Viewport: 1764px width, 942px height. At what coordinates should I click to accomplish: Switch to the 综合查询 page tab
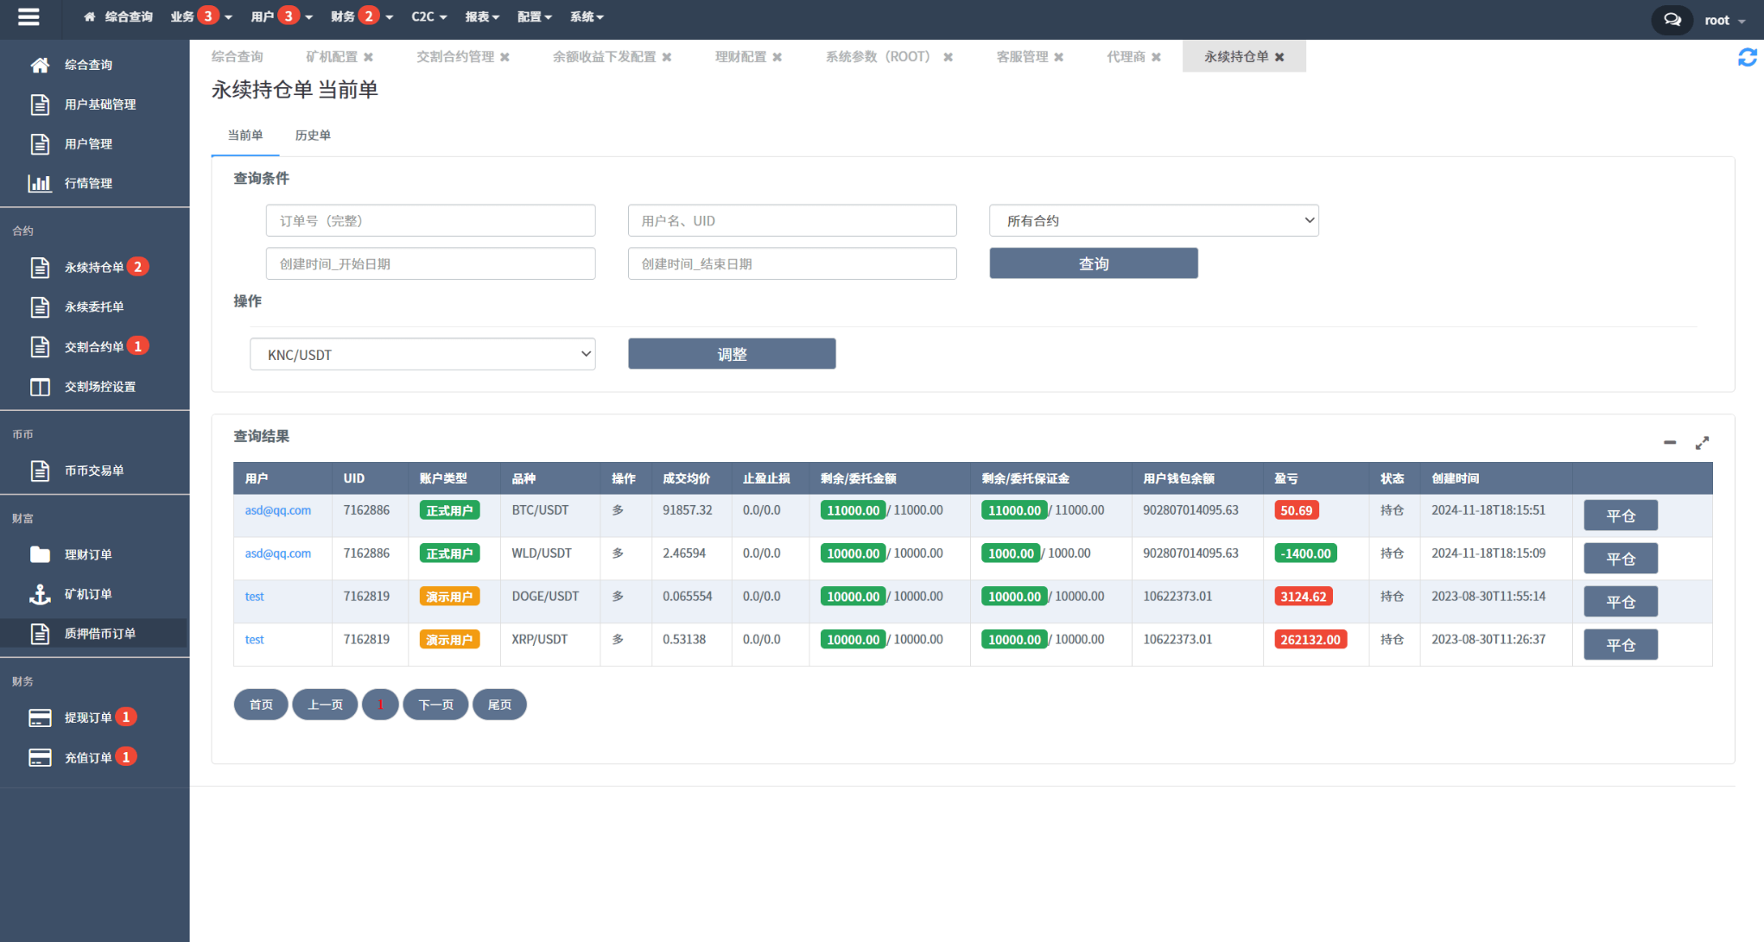point(238,57)
